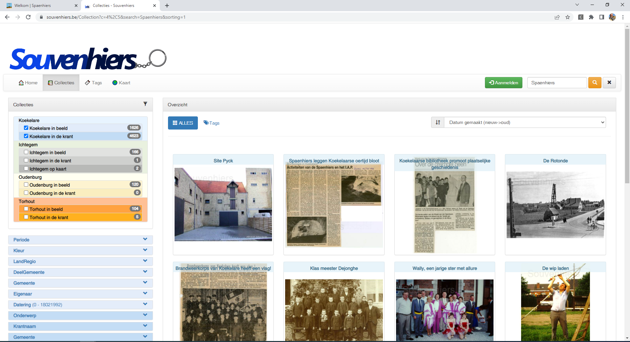Screen dimensions: 630x342
Task: Open the Kaart menu item
Action: point(121,83)
